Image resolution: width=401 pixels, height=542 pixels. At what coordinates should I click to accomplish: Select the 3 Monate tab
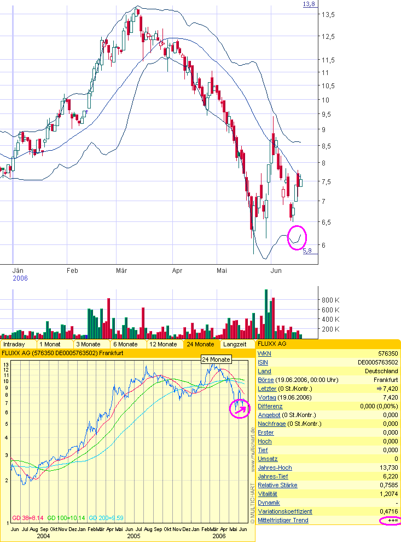(x=91, y=344)
